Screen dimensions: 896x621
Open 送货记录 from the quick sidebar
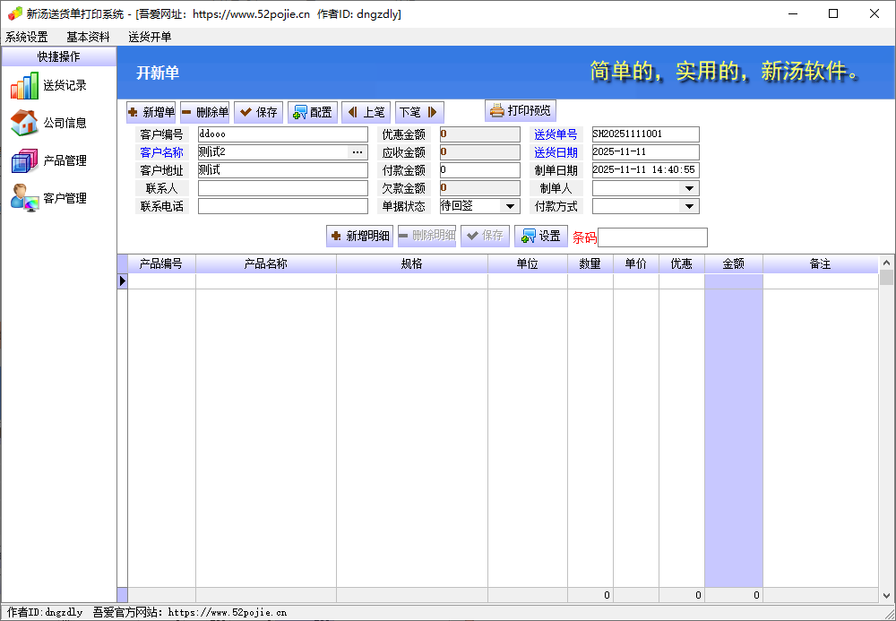pos(48,86)
